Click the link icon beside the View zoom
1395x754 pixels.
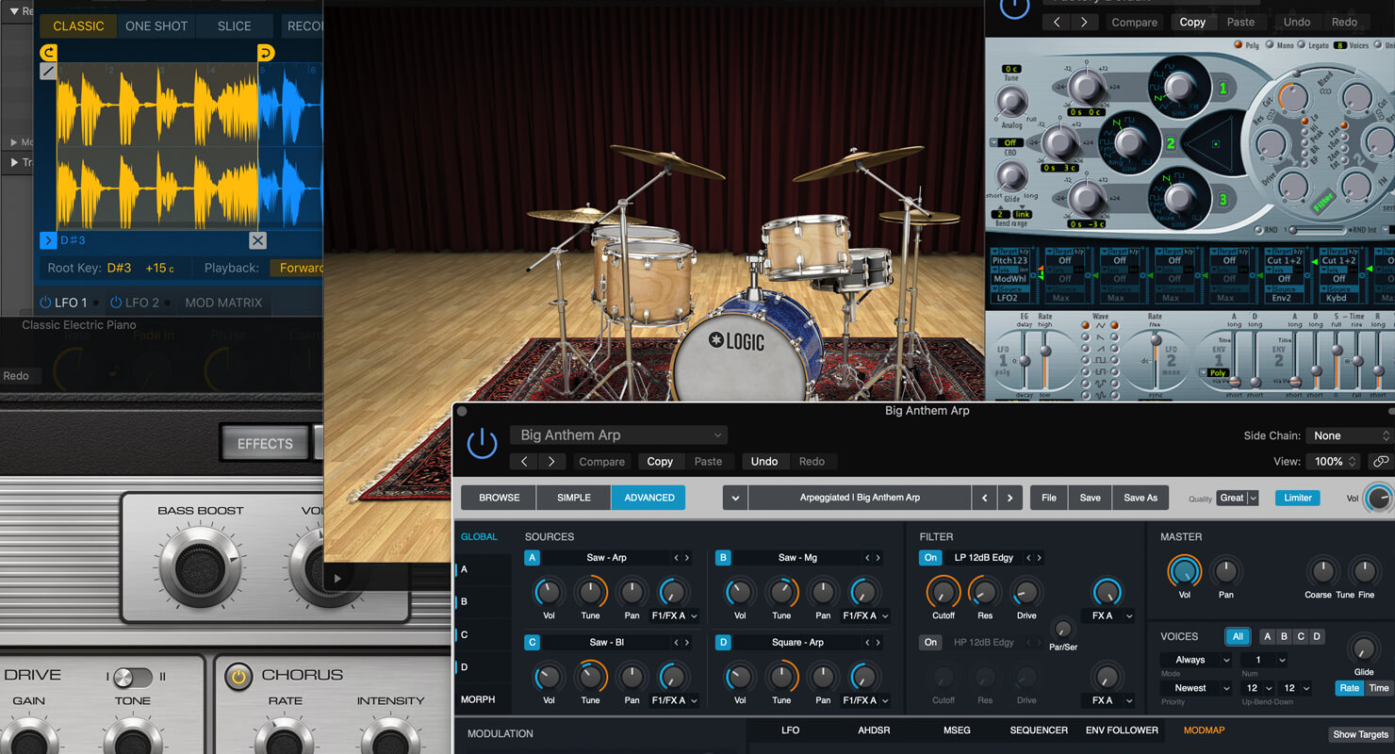pos(1380,462)
